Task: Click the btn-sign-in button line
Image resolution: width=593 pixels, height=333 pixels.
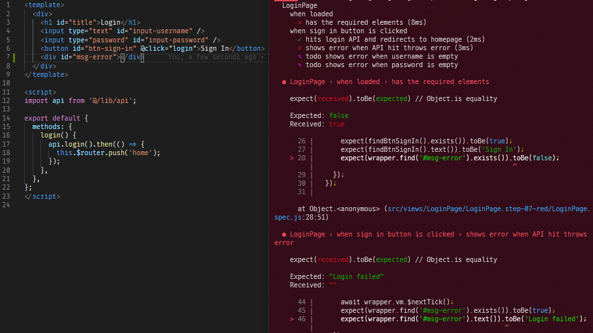Action: click(152, 48)
